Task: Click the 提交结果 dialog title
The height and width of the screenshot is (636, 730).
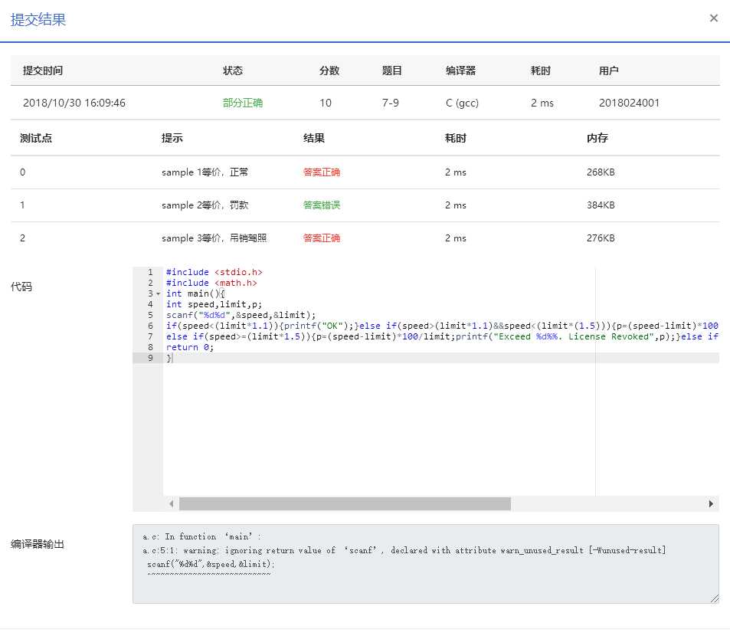Action: [x=38, y=20]
